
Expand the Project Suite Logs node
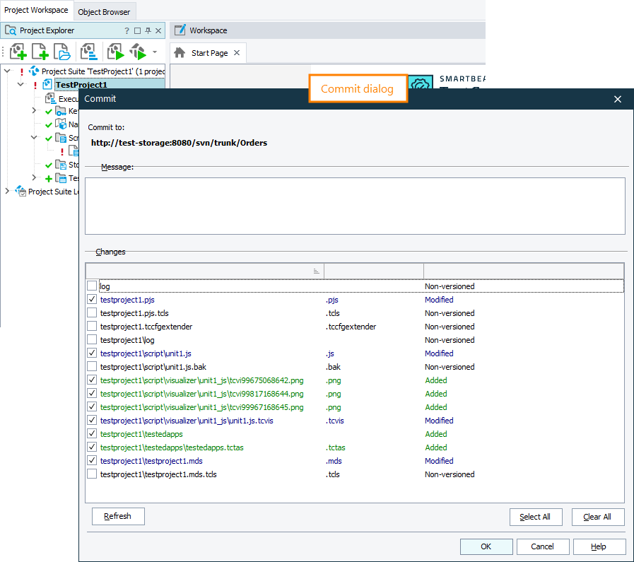point(6,191)
